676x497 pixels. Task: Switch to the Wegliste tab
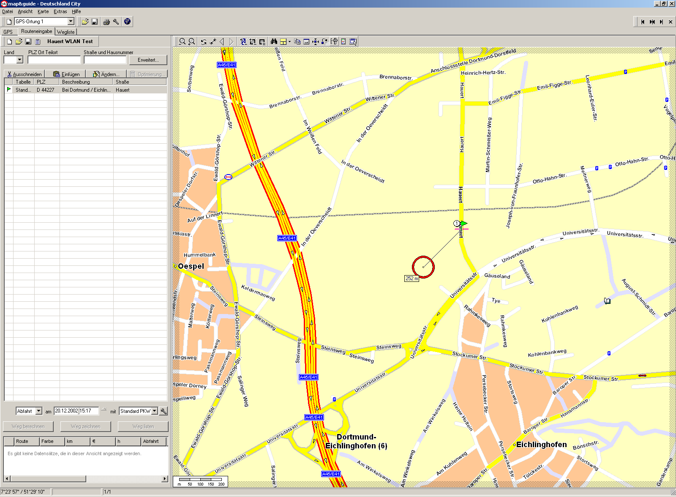coord(65,32)
